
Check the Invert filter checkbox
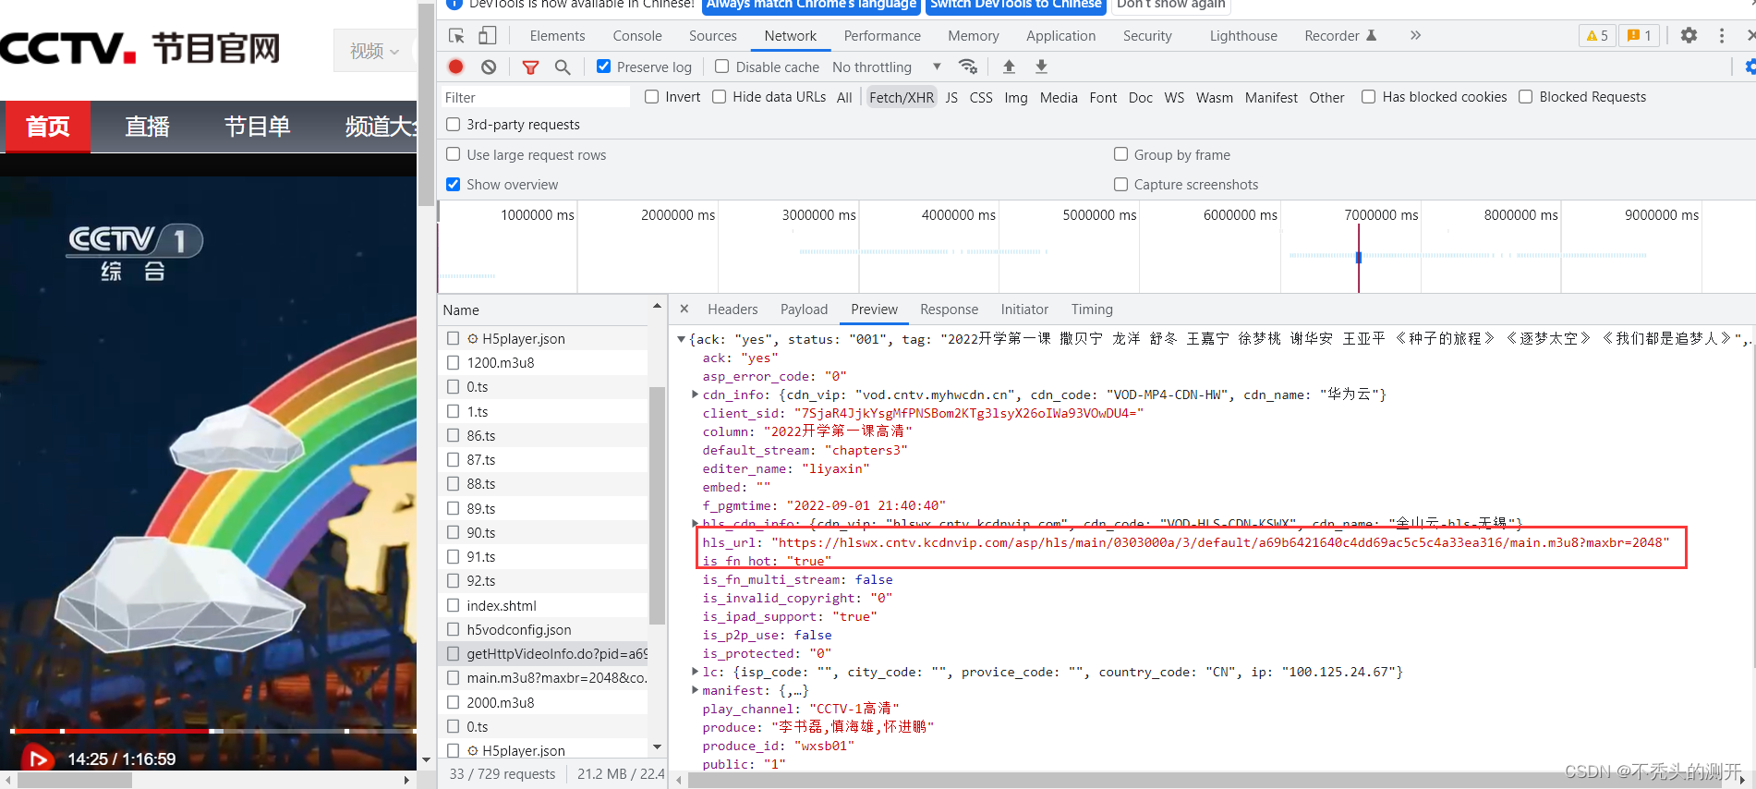pyautogui.click(x=652, y=96)
